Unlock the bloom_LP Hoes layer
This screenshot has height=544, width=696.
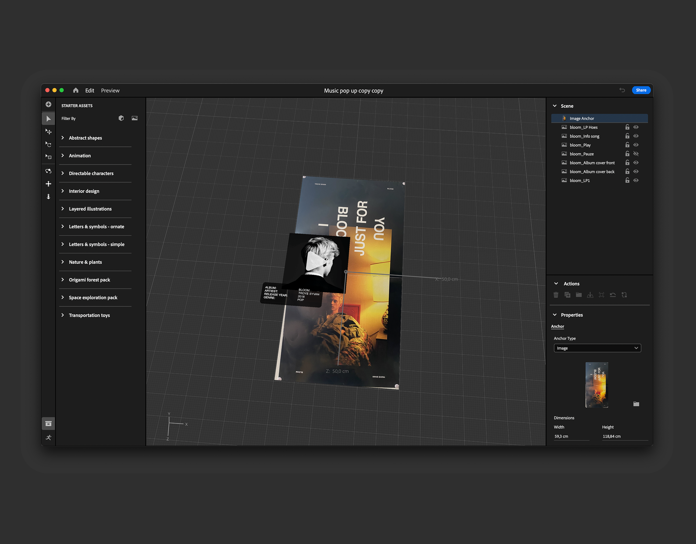tap(627, 127)
